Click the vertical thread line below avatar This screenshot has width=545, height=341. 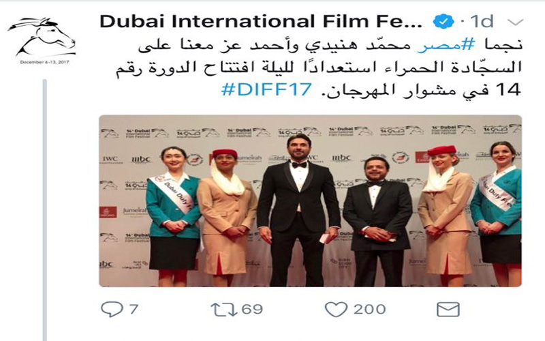click(44, 210)
